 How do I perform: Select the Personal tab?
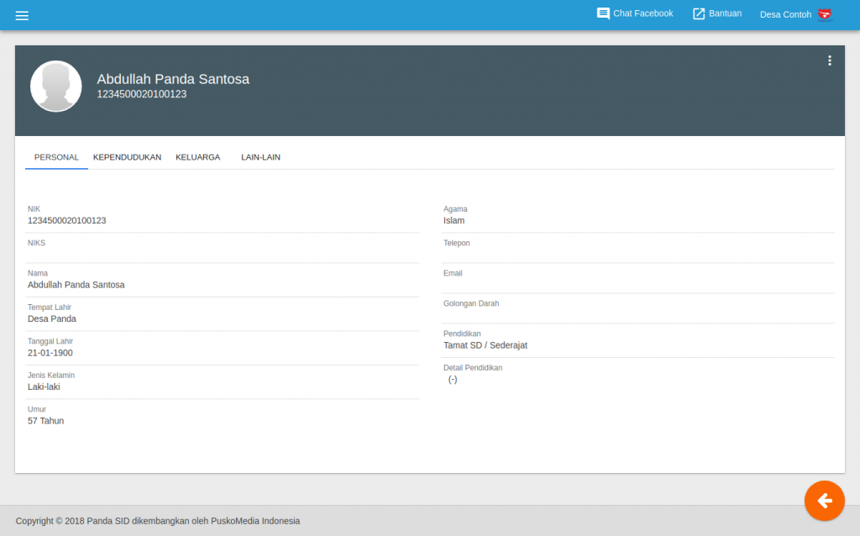pyautogui.click(x=56, y=157)
